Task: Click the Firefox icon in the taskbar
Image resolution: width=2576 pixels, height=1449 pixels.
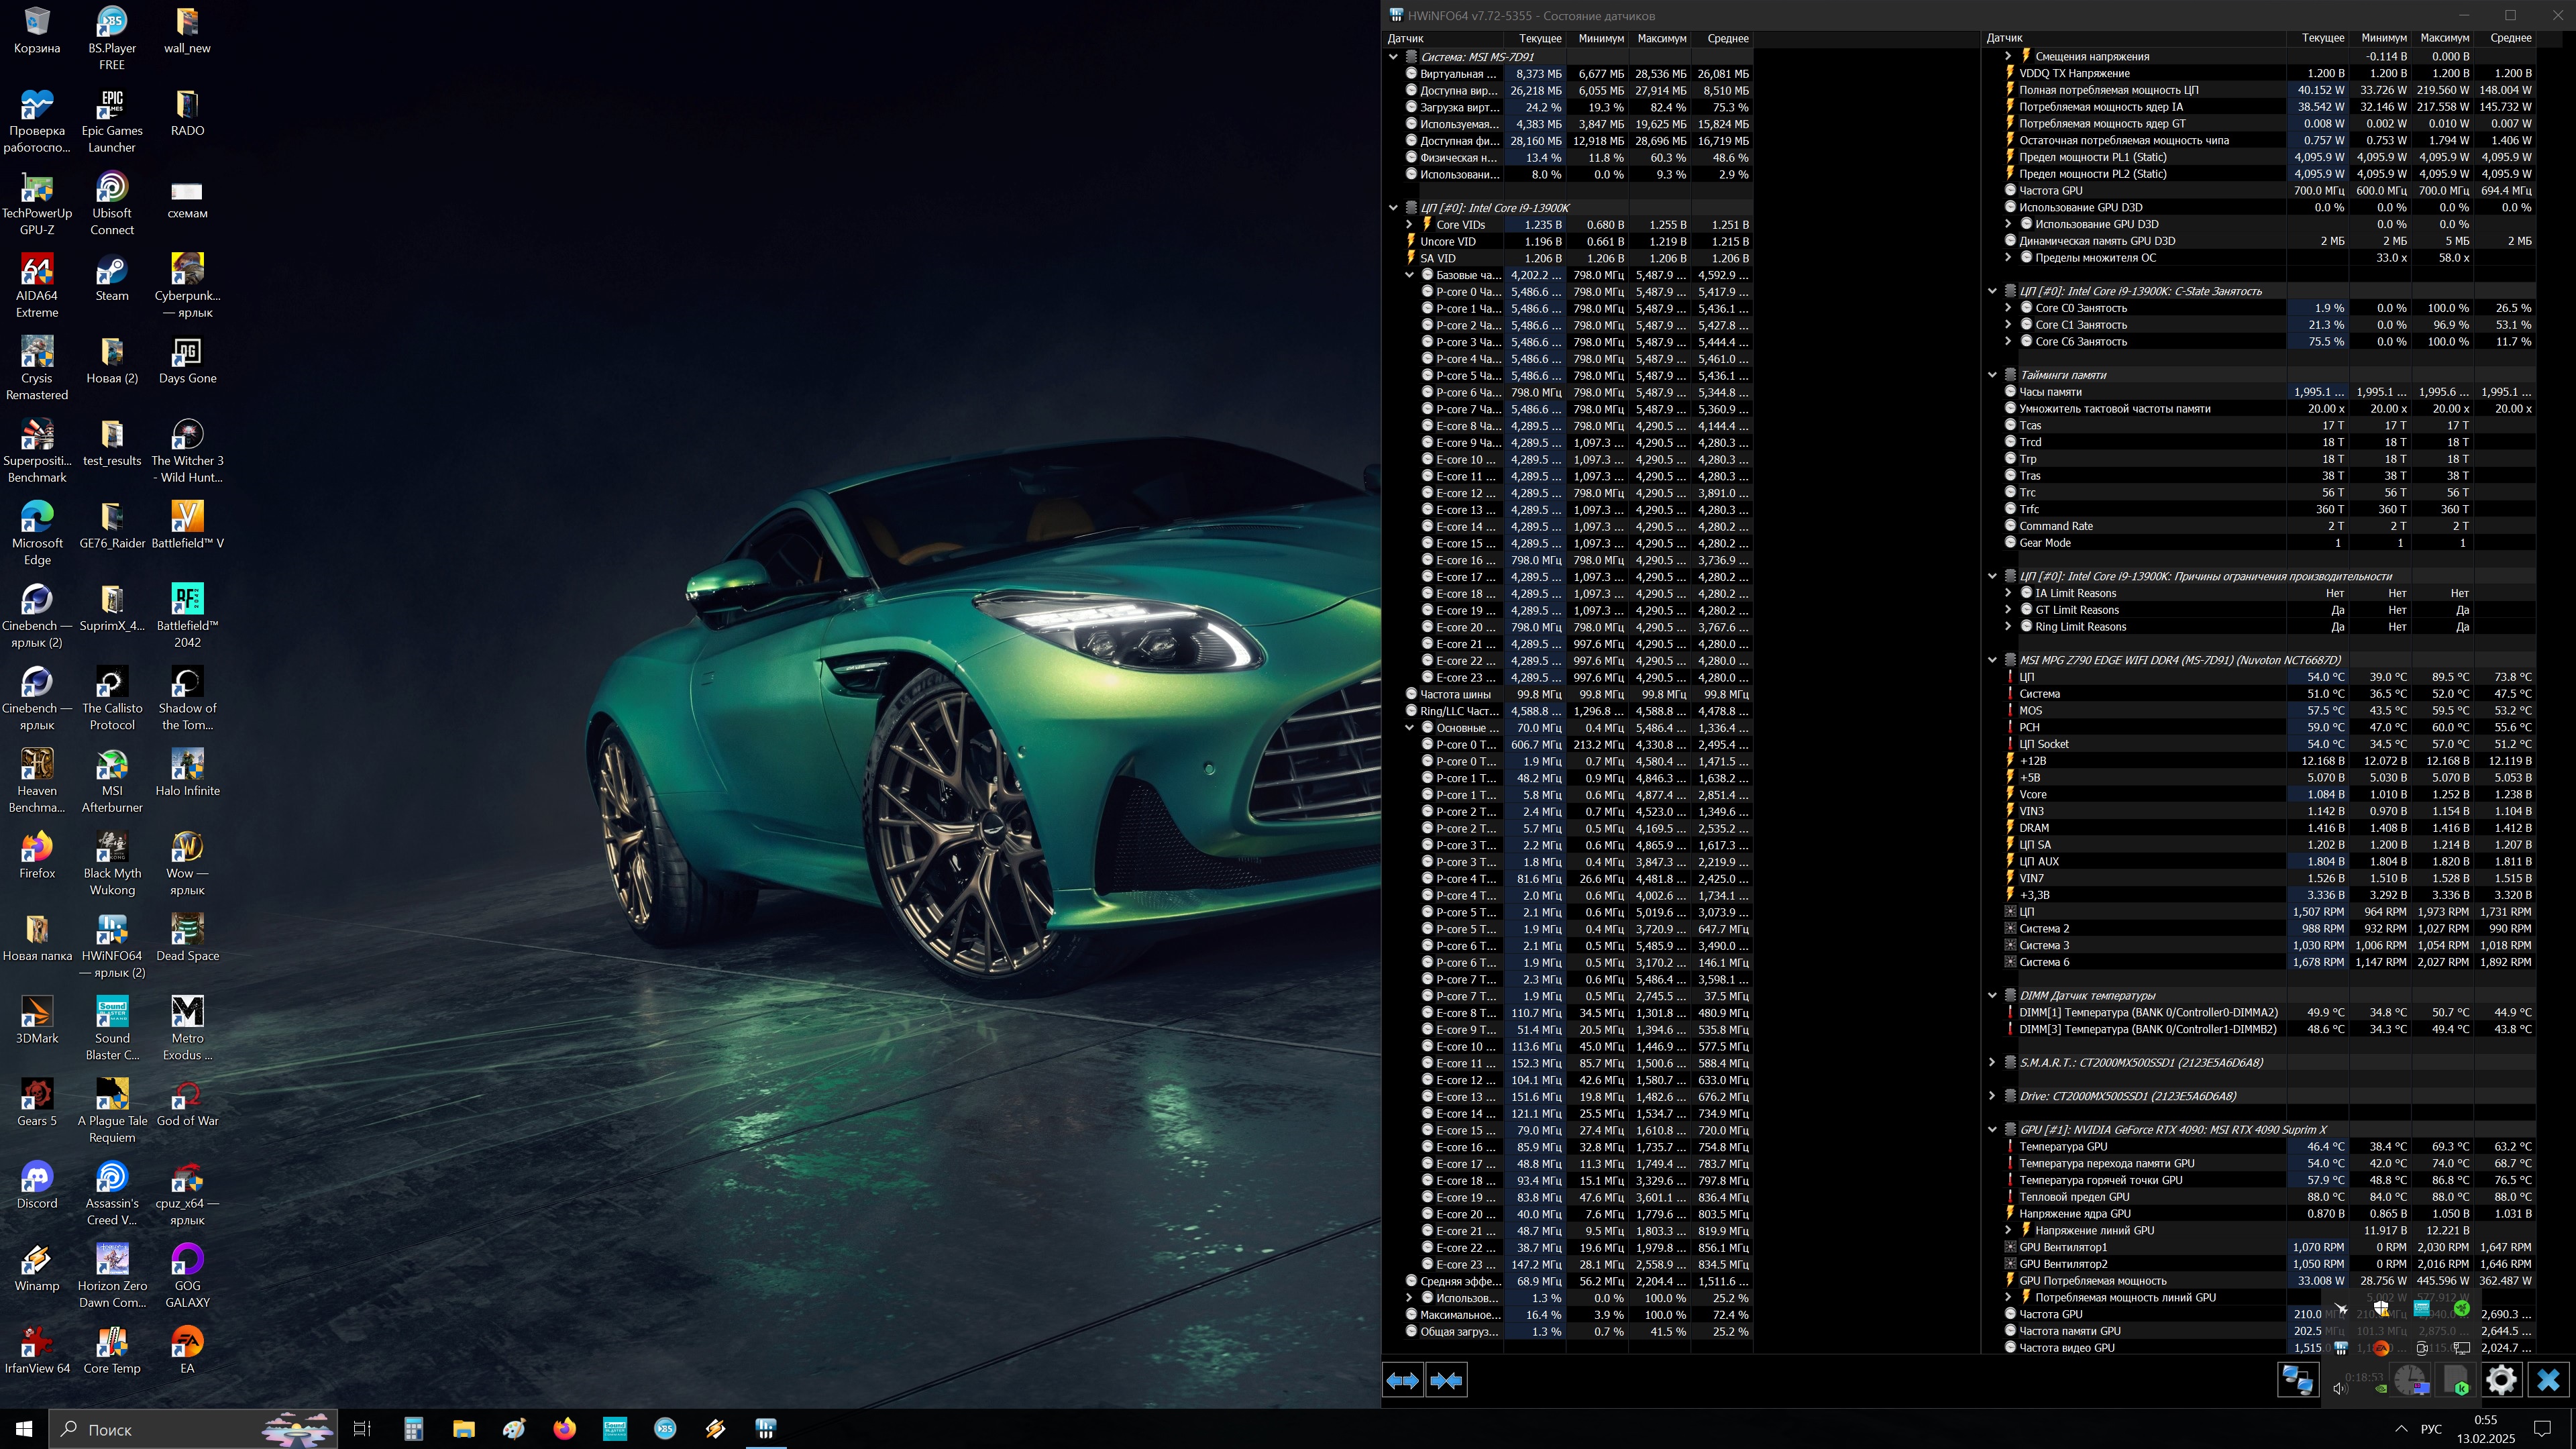Action: (x=564, y=1429)
